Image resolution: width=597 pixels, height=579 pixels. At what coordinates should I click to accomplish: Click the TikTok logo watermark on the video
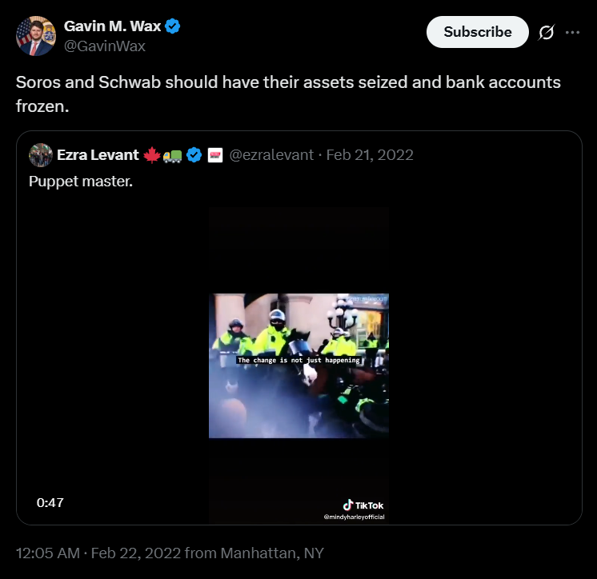click(363, 505)
